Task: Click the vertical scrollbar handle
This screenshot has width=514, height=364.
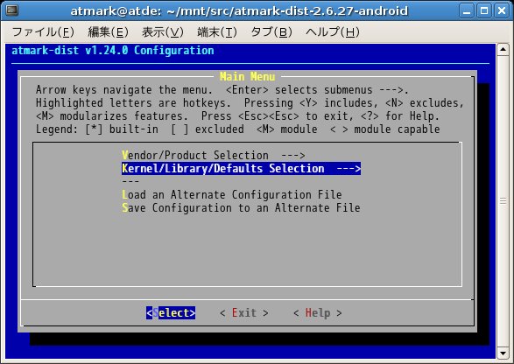Action: click(503, 201)
